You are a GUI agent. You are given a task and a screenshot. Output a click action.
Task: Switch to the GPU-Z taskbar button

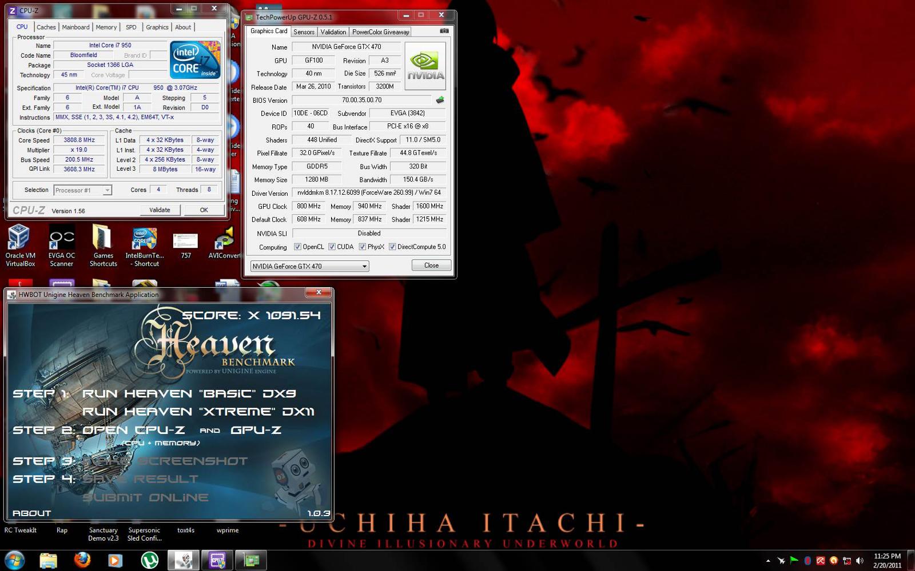click(x=251, y=561)
